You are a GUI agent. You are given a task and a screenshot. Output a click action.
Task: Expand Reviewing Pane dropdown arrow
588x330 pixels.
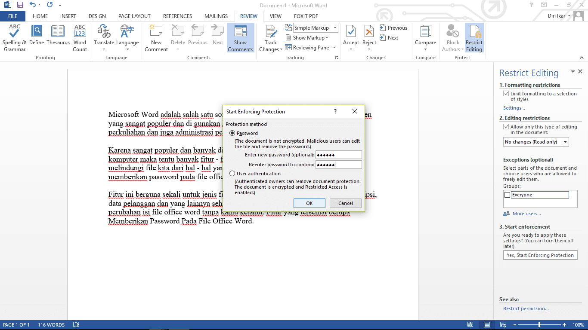[x=334, y=48]
